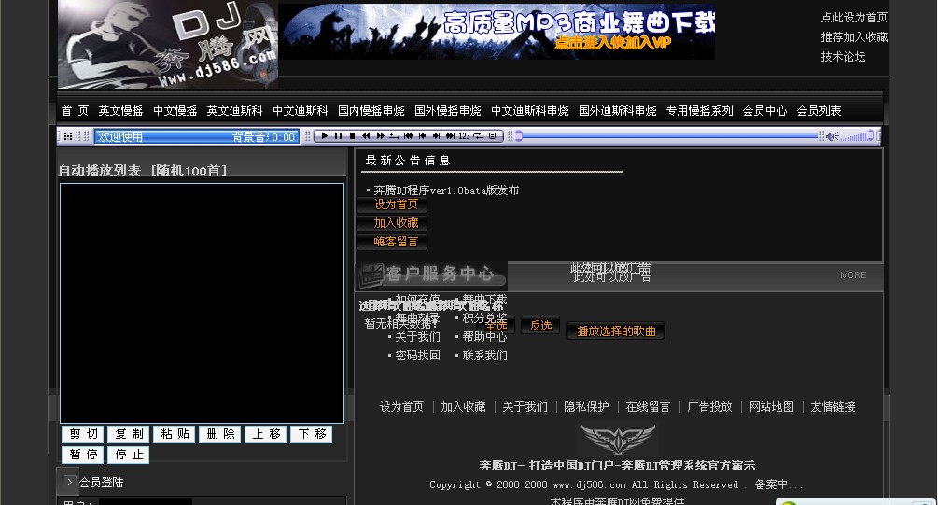Open the 中文慢摇 category
Viewport: 938px width, 505px height.
[x=175, y=111]
